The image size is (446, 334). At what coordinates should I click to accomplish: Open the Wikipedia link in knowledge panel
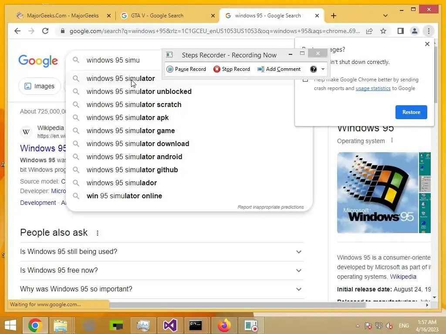[403, 277]
